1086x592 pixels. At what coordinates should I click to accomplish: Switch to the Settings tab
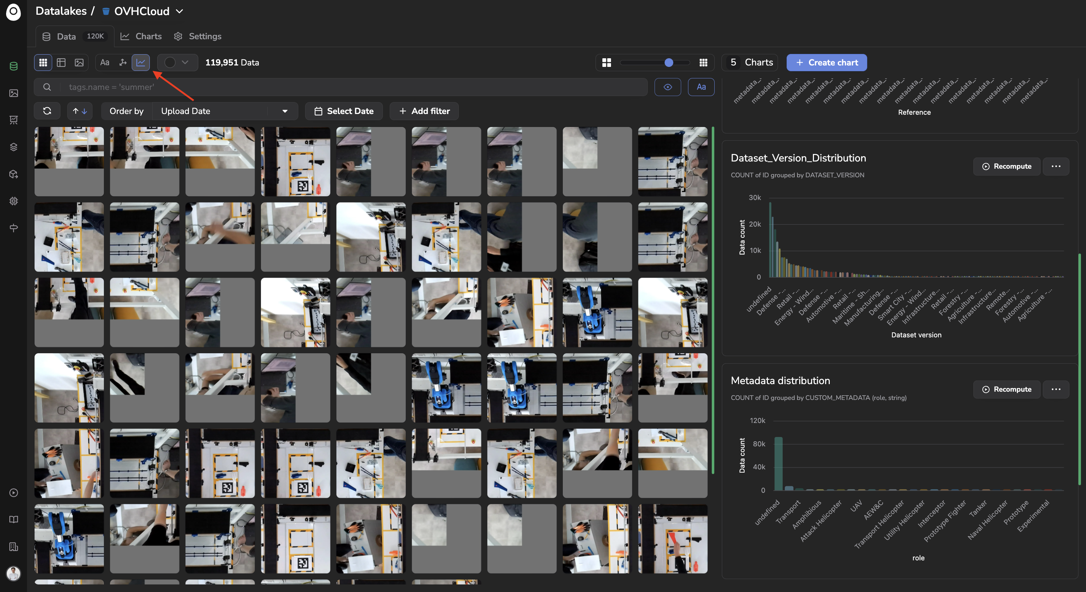198,36
